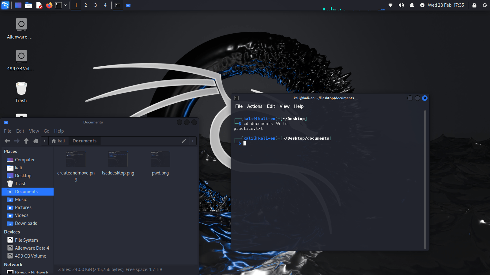Viewport: 490px width, 275px height.
Task: Open the Go menu in the file manager
Action: point(47,131)
